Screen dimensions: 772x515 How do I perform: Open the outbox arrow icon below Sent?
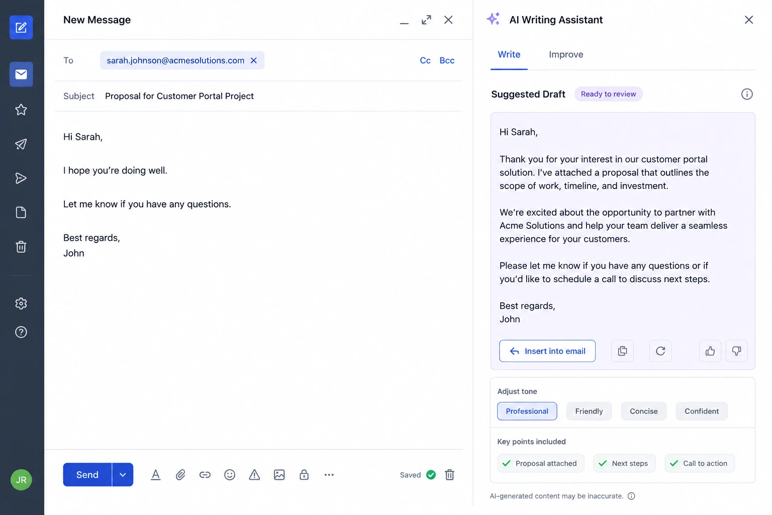click(21, 178)
